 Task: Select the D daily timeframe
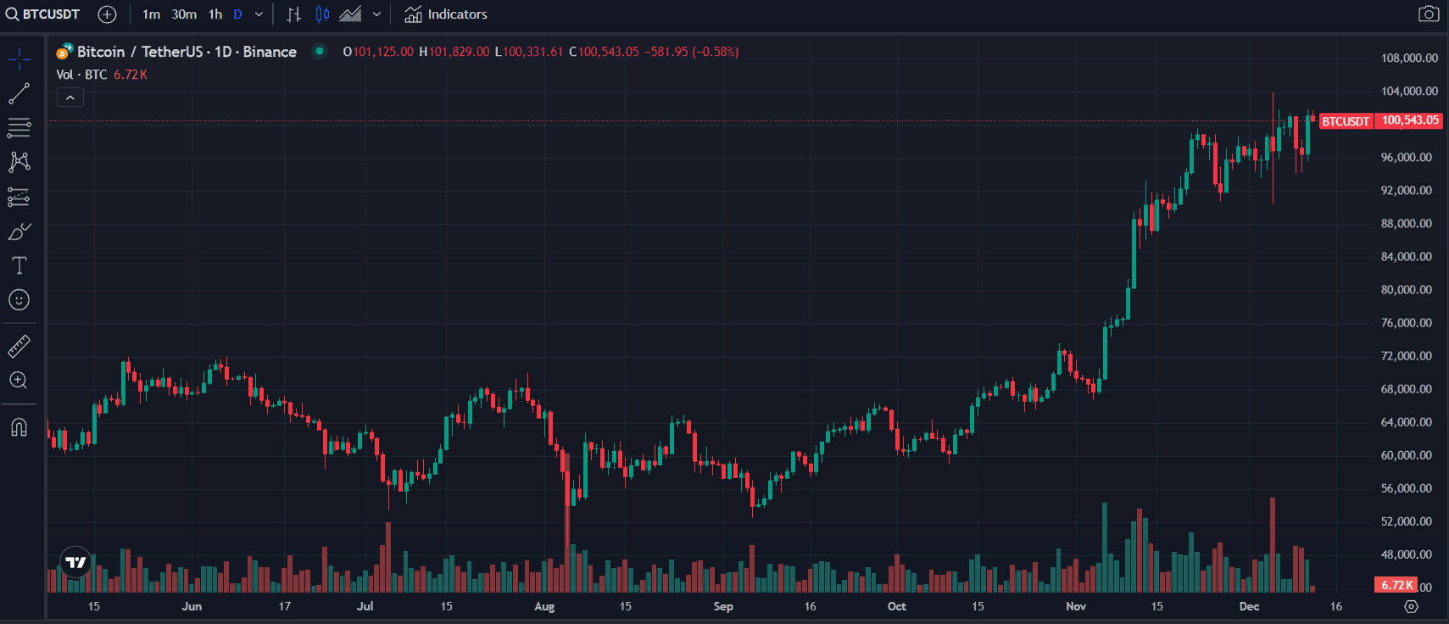(x=237, y=14)
